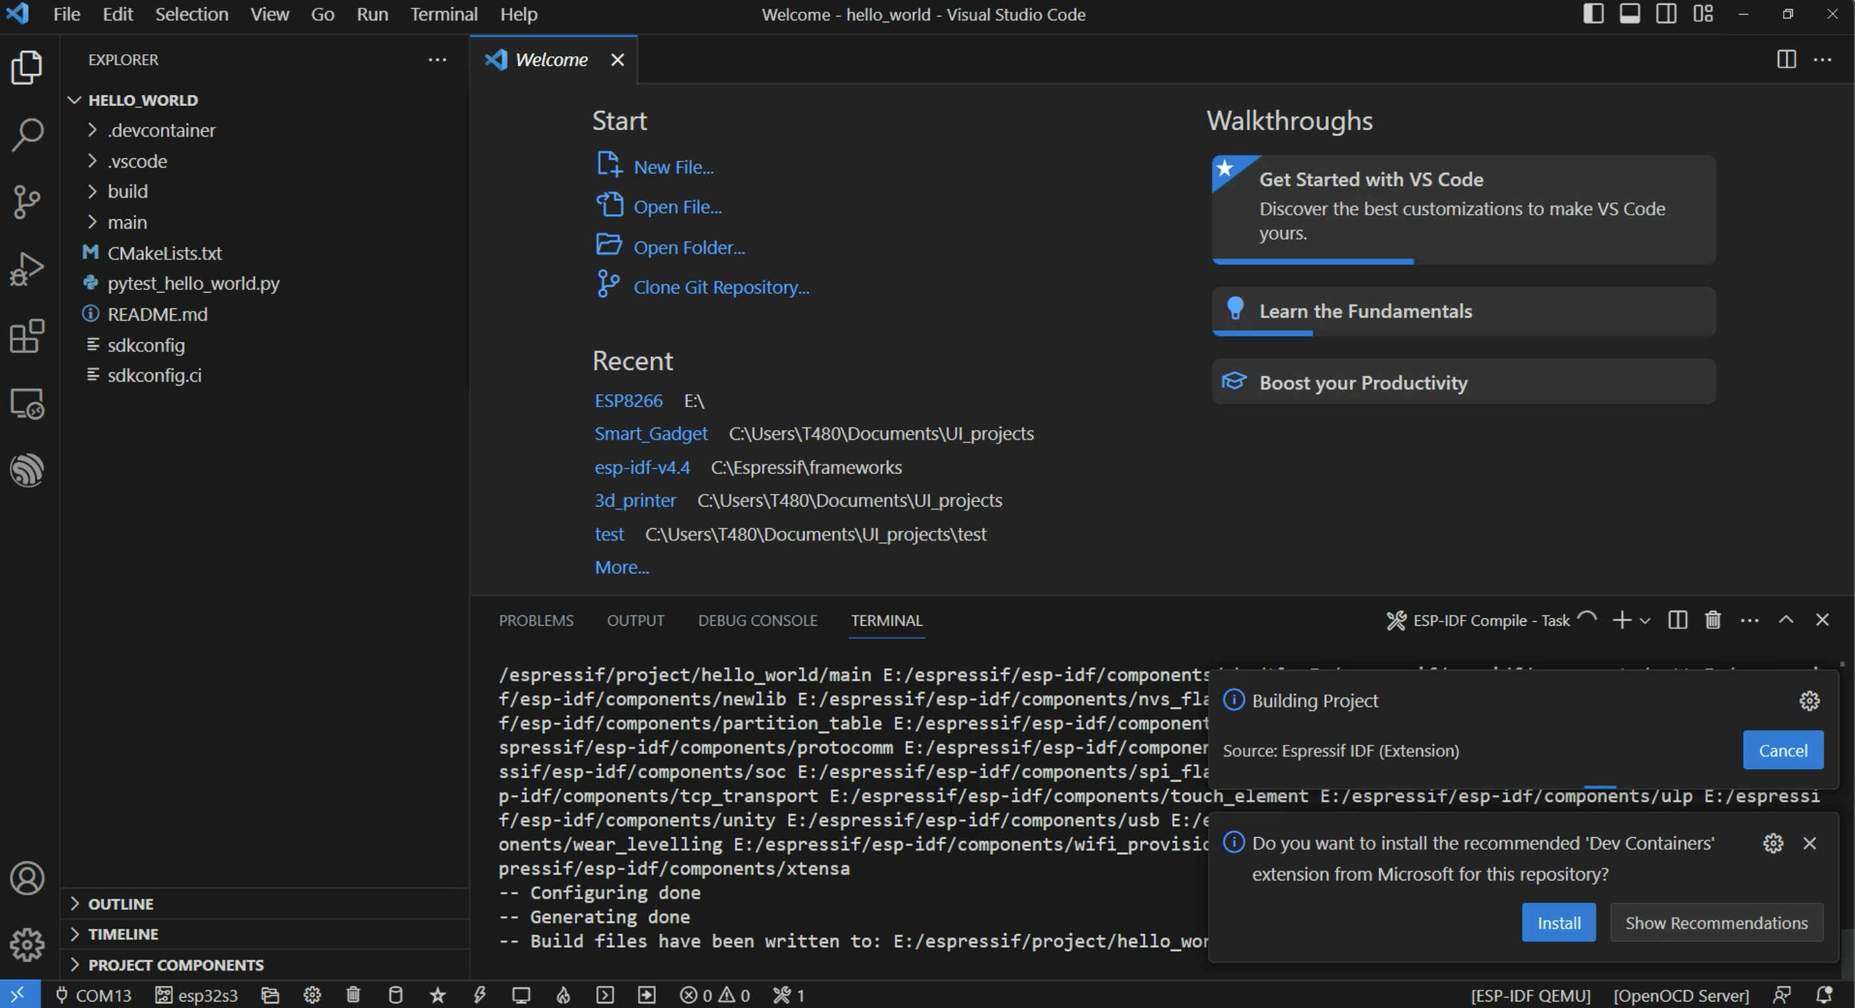Open the Selection menu
Screen dimensions: 1855x1008
click(192, 14)
